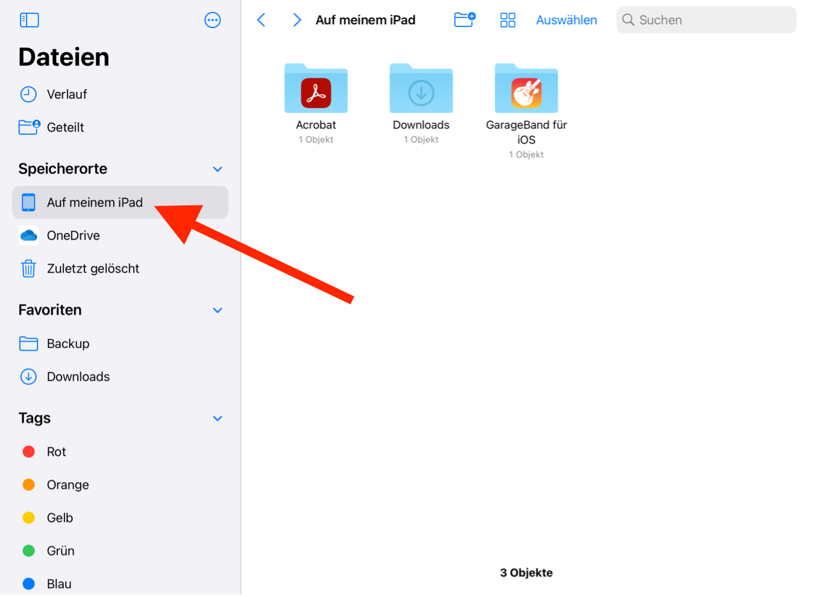Open Zuletzt gelöscht trash location
The height and width of the screenshot is (597, 814).
pyautogui.click(x=93, y=269)
